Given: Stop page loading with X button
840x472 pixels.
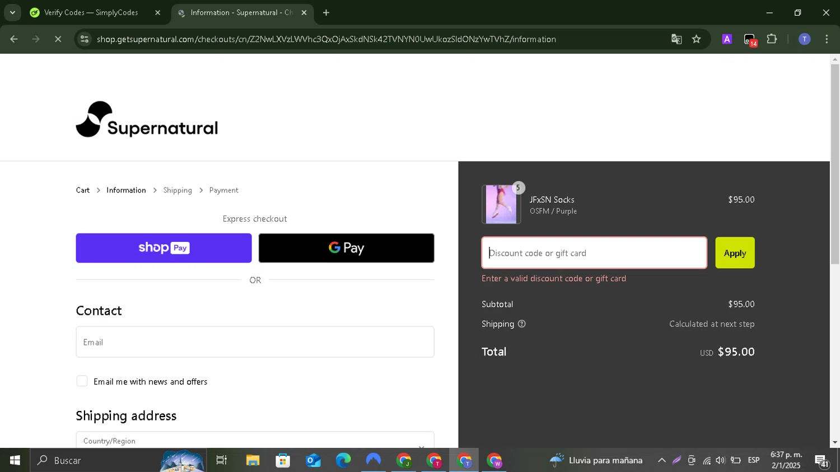Looking at the screenshot, I should [x=58, y=39].
